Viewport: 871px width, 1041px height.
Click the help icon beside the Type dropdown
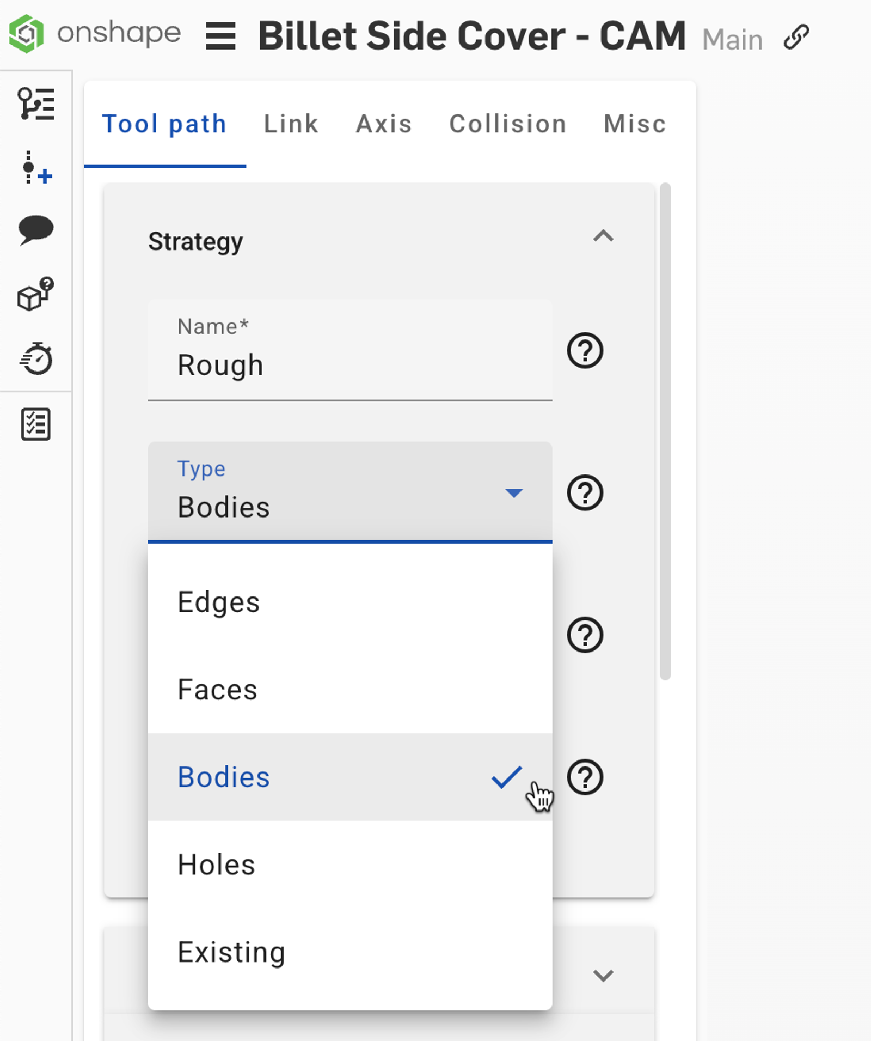[586, 493]
